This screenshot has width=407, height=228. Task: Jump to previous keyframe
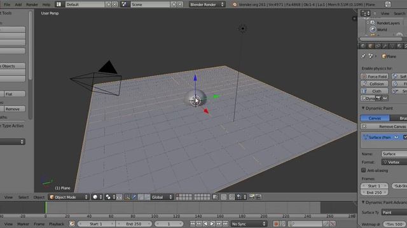[199, 224]
